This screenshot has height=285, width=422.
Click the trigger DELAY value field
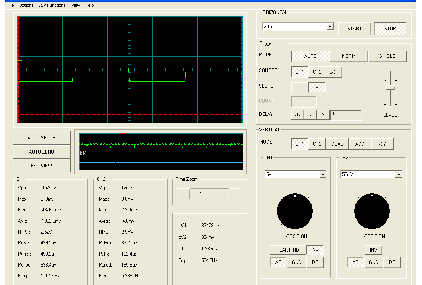[x=346, y=115]
